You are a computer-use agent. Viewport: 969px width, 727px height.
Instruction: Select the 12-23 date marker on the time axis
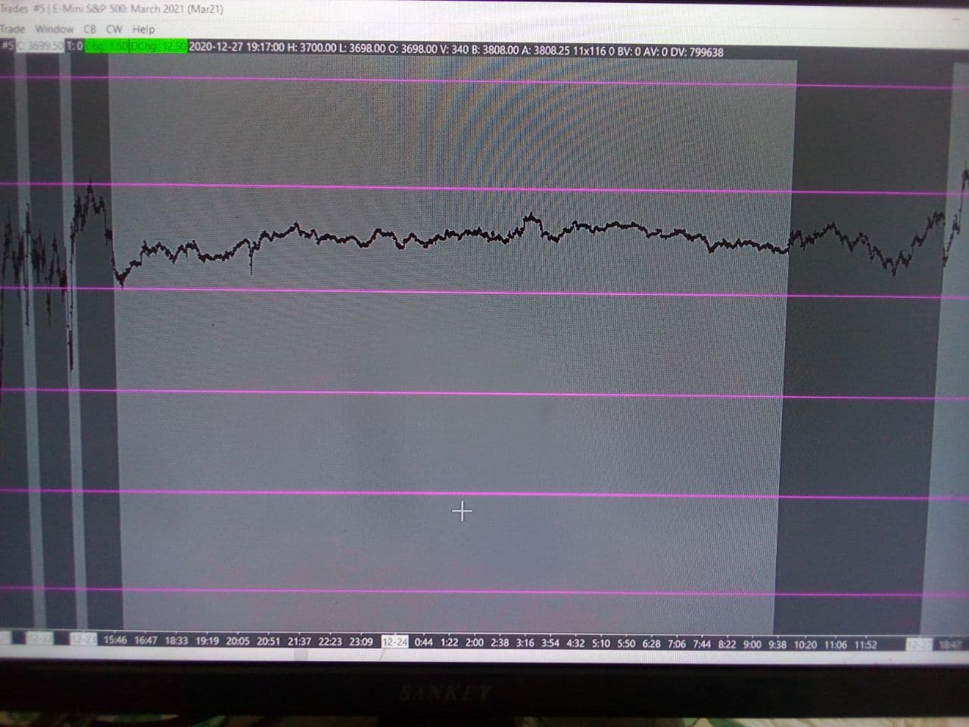tap(84, 640)
